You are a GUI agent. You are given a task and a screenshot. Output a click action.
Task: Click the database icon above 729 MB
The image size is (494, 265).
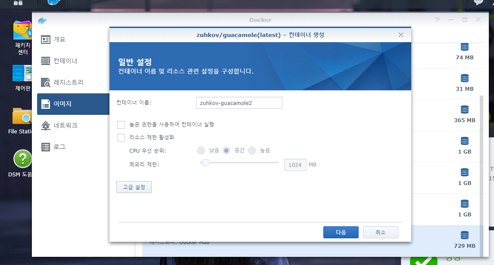tap(465, 235)
